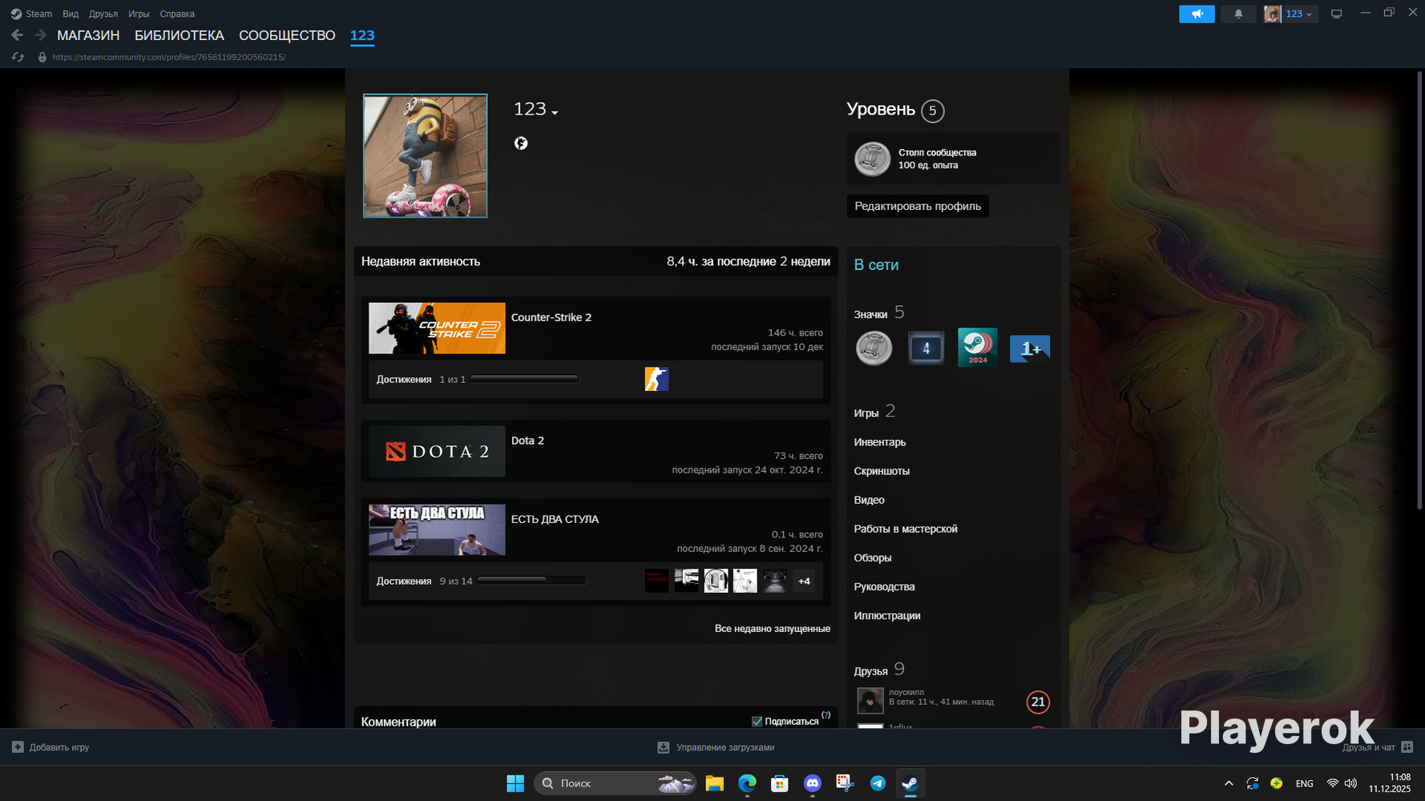Click the padlock icon beside the URL

[x=42, y=58]
